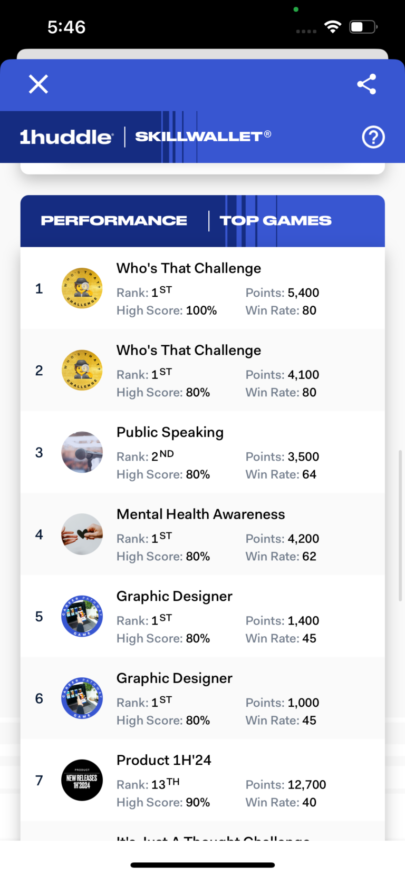Open the help question mark icon
This screenshot has height=876, width=405.
[x=373, y=137]
